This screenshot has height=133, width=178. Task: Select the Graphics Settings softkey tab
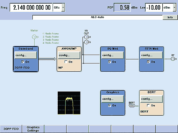33,129
